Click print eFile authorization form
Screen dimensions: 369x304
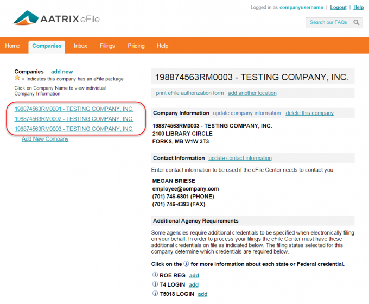pyautogui.click(x=190, y=93)
